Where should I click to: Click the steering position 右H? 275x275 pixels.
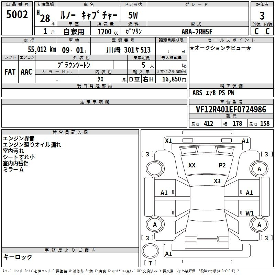coord(148,79)
